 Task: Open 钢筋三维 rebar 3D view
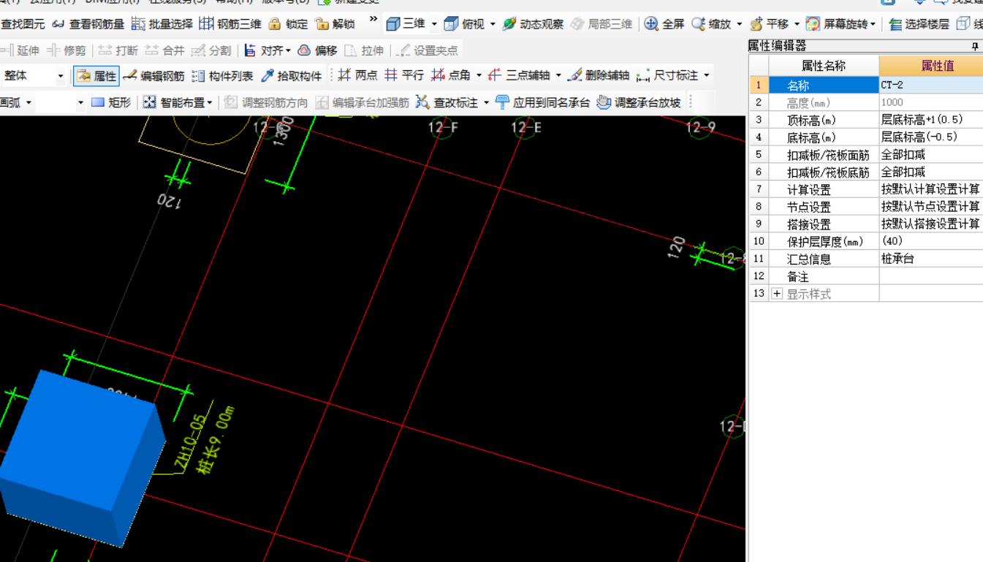[230, 24]
